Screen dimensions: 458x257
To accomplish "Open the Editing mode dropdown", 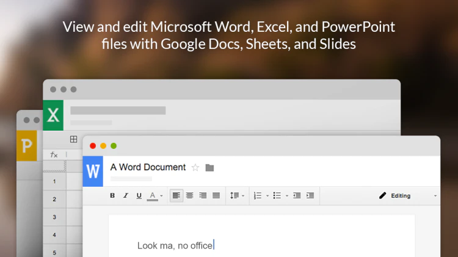I will pos(408,196).
